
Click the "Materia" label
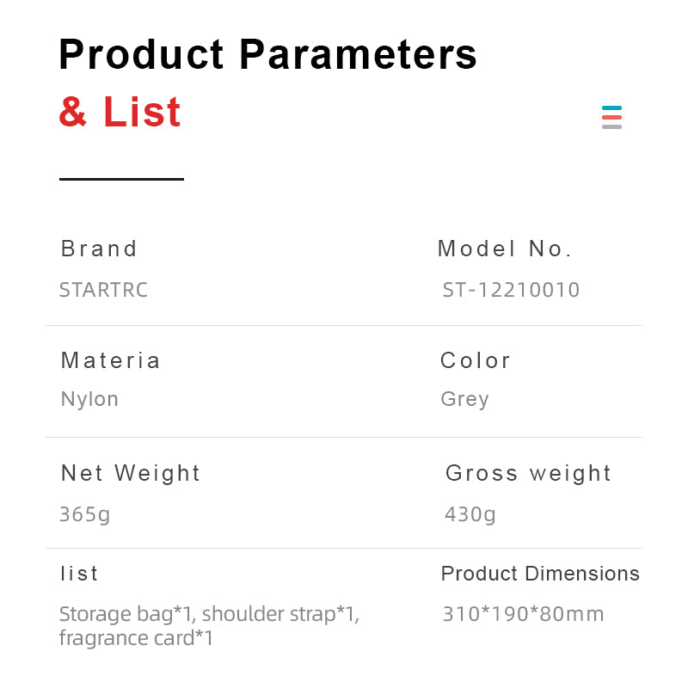111,360
